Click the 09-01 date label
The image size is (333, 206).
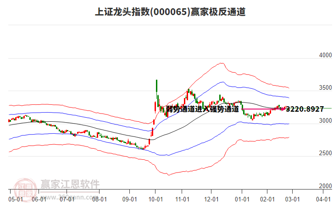coord(129,200)
